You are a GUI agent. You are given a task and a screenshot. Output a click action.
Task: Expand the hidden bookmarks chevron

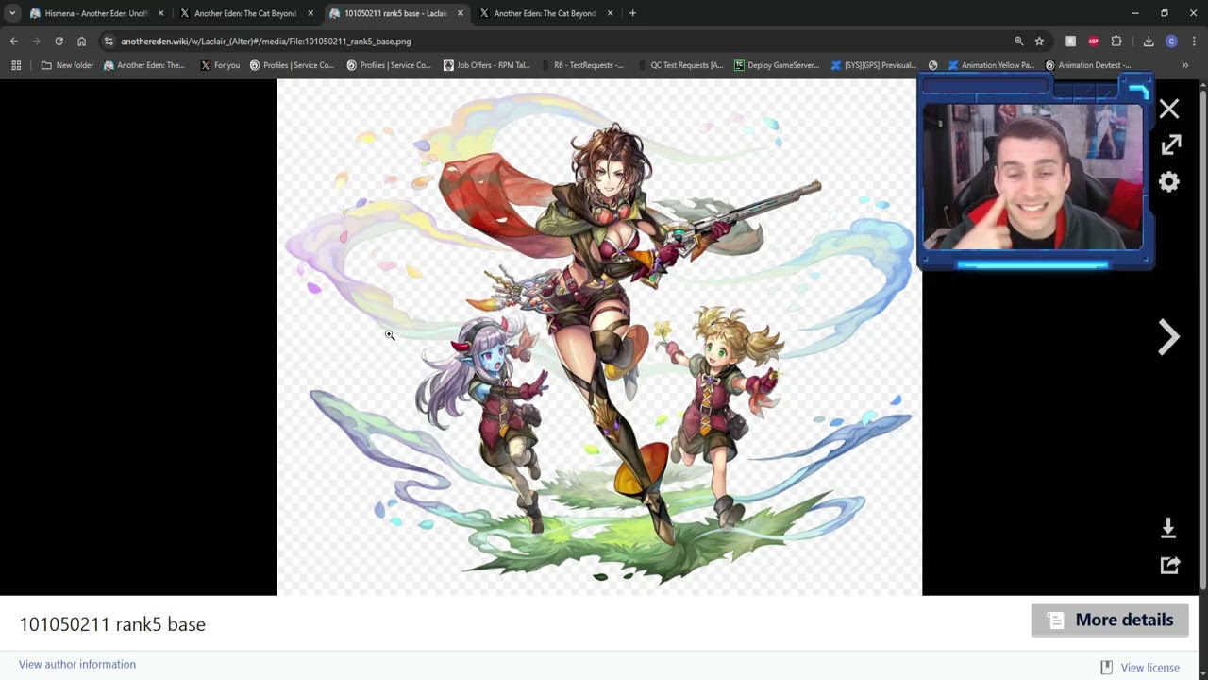click(1184, 65)
